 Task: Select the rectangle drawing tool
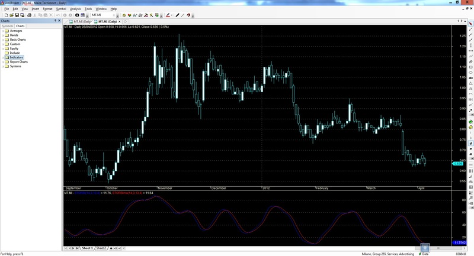click(x=470, y=67)
